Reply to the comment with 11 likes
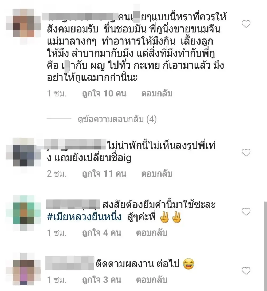The height and width of the screenshot is (291, 267). click(157, 174)
